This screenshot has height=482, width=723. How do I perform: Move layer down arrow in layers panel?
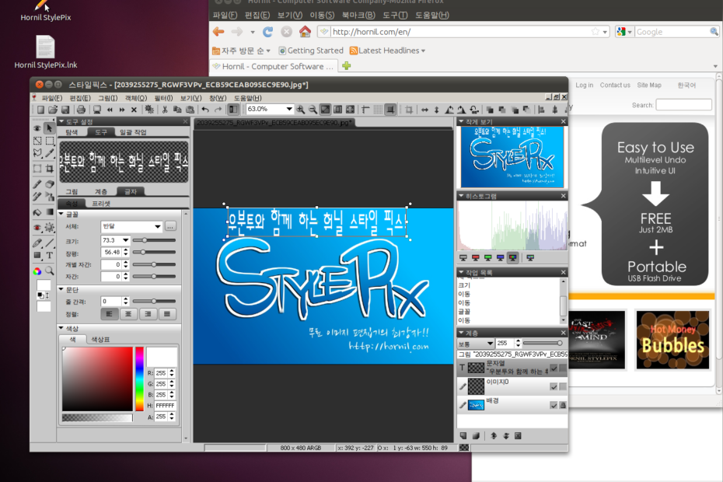click(506, 436)
